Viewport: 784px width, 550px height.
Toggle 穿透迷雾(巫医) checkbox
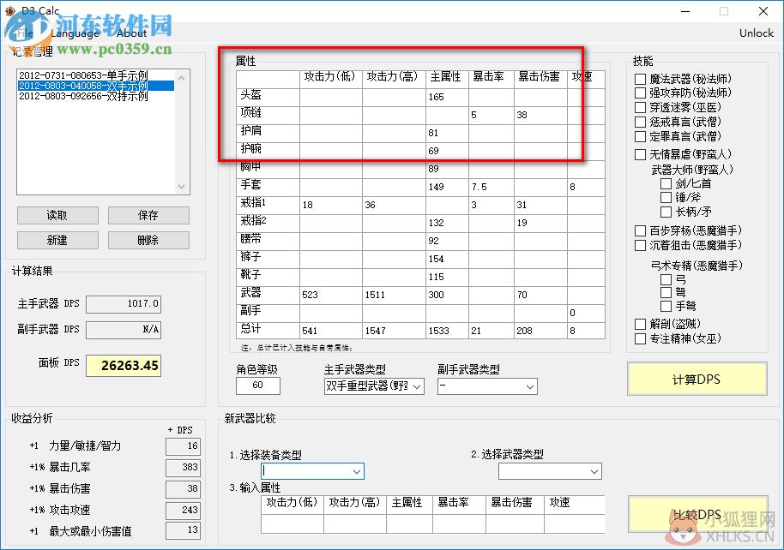tap(640, 107)
